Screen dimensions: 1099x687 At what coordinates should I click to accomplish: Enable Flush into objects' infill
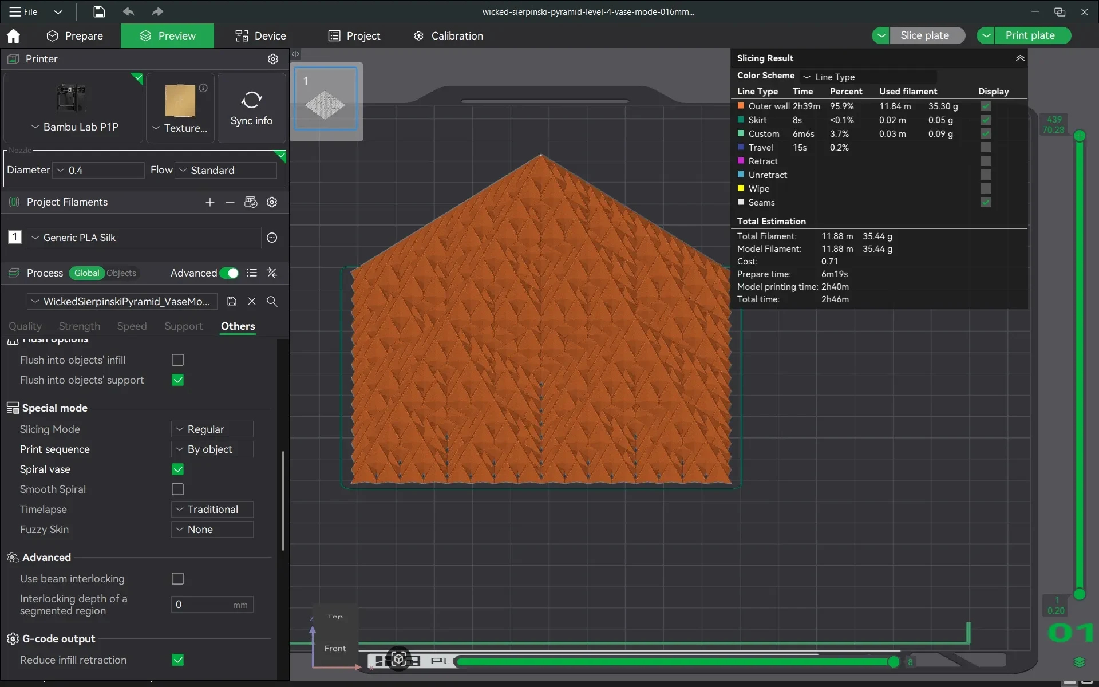point(178,360)
